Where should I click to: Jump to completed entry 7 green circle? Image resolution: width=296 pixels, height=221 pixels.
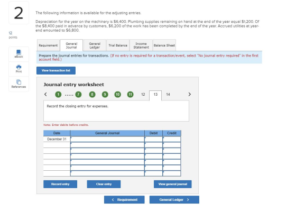tap(78, 95)
